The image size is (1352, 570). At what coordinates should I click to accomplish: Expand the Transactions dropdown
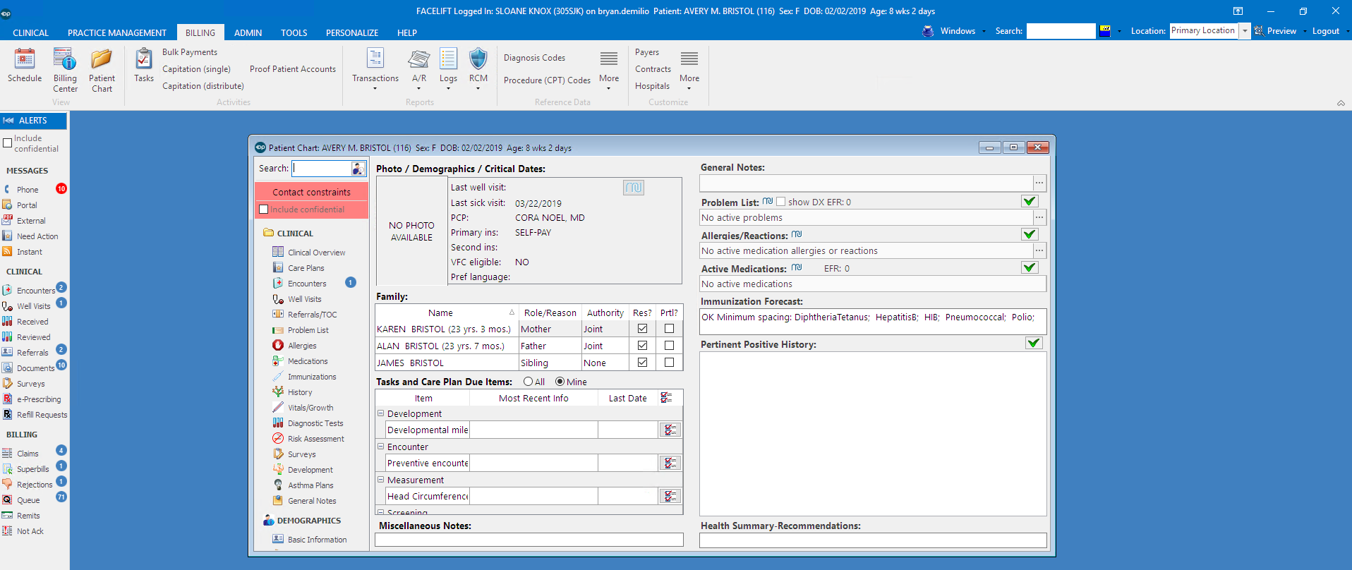coord(375,87)
